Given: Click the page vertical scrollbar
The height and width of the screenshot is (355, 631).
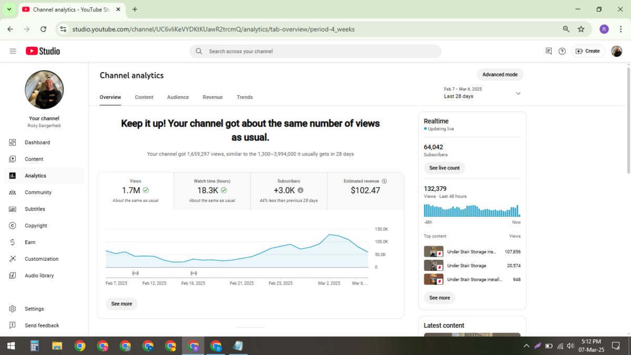Looking at the screenshot, I should [x=628, y=121].
